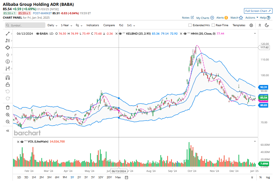This screenshot has height=187, width=278.
Task: Open the Actions dropdown menu
Action: click(x=252, y=18)
